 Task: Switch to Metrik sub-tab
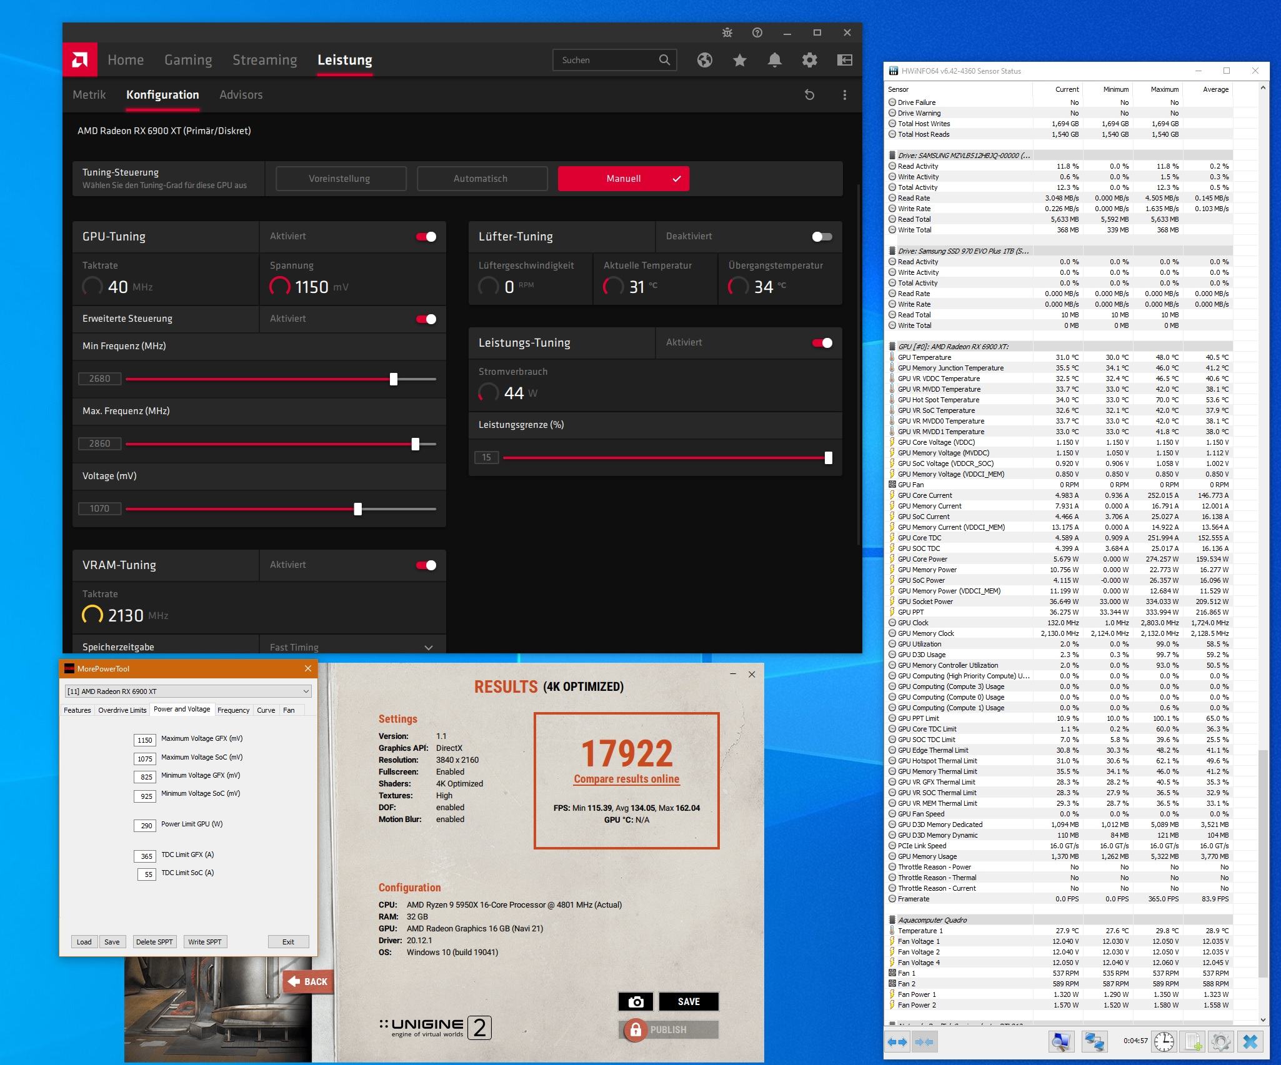pyautogui.click(x=89, y=95)
